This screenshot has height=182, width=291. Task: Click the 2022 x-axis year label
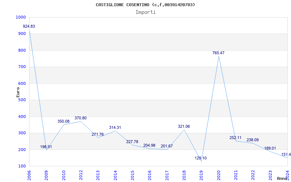click(x=253, y=175)
